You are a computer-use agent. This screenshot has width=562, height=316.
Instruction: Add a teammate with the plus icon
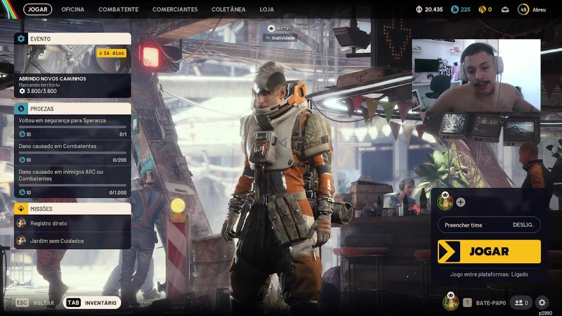(x=461, y=202)
